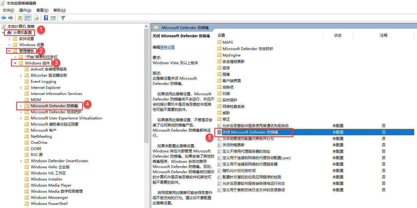Click the left tree pane vertical scrollbar

(x=147, y=92)
